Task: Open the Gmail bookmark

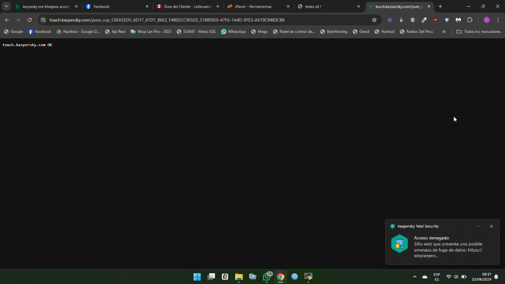Action: coord(361,32)
